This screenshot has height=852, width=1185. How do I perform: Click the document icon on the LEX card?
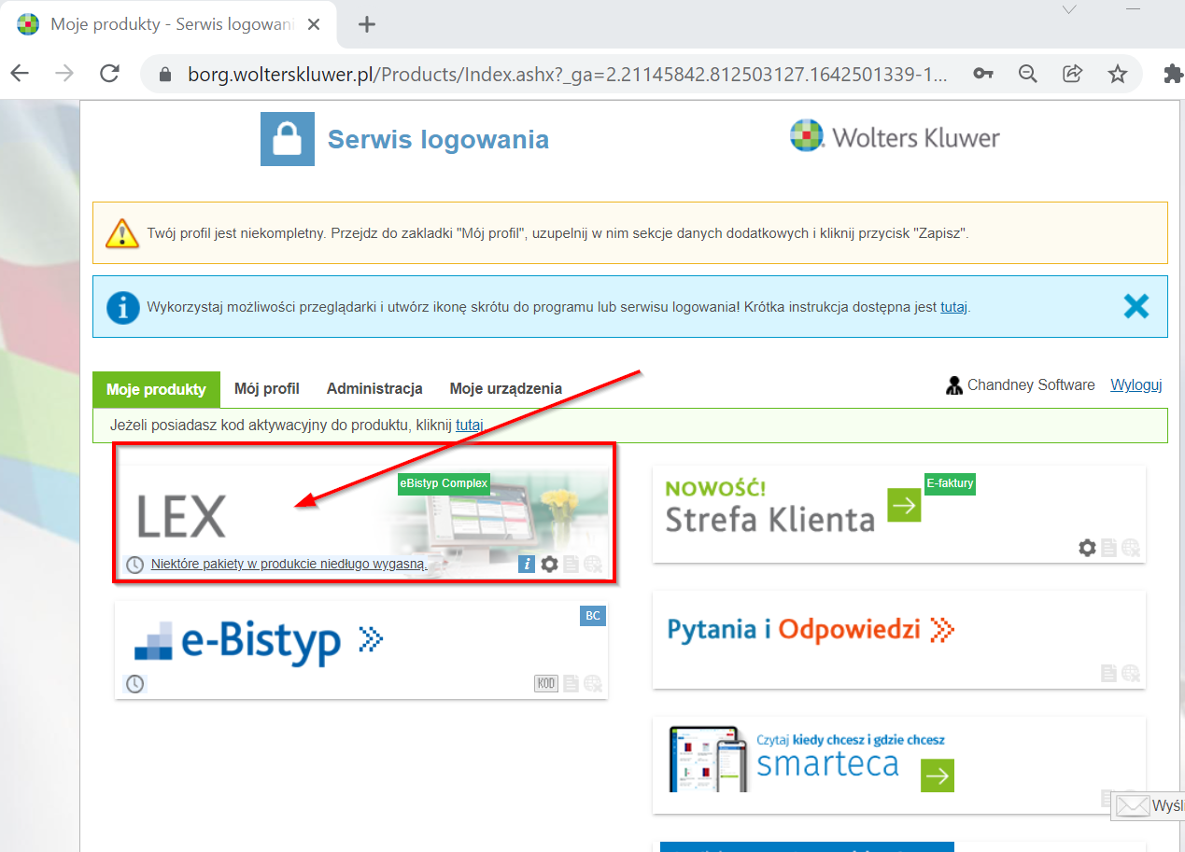571,564
